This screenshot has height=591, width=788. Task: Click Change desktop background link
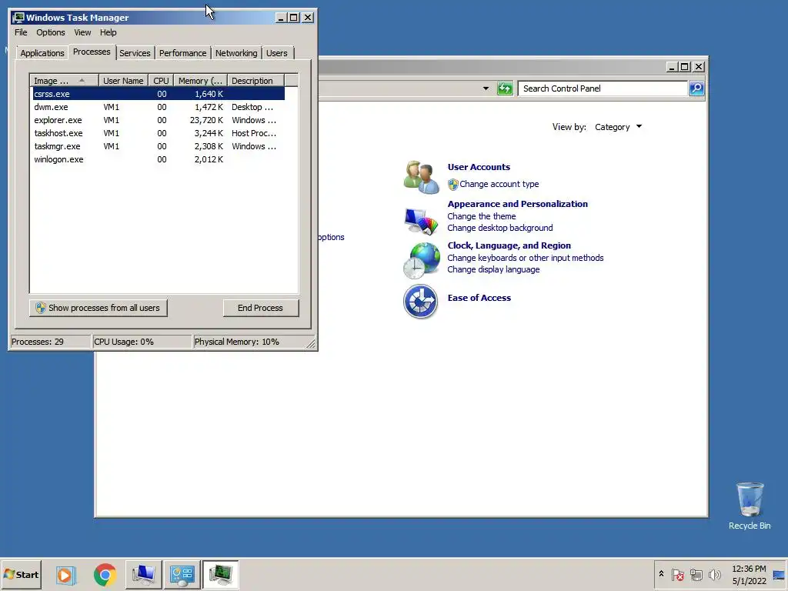500,228
